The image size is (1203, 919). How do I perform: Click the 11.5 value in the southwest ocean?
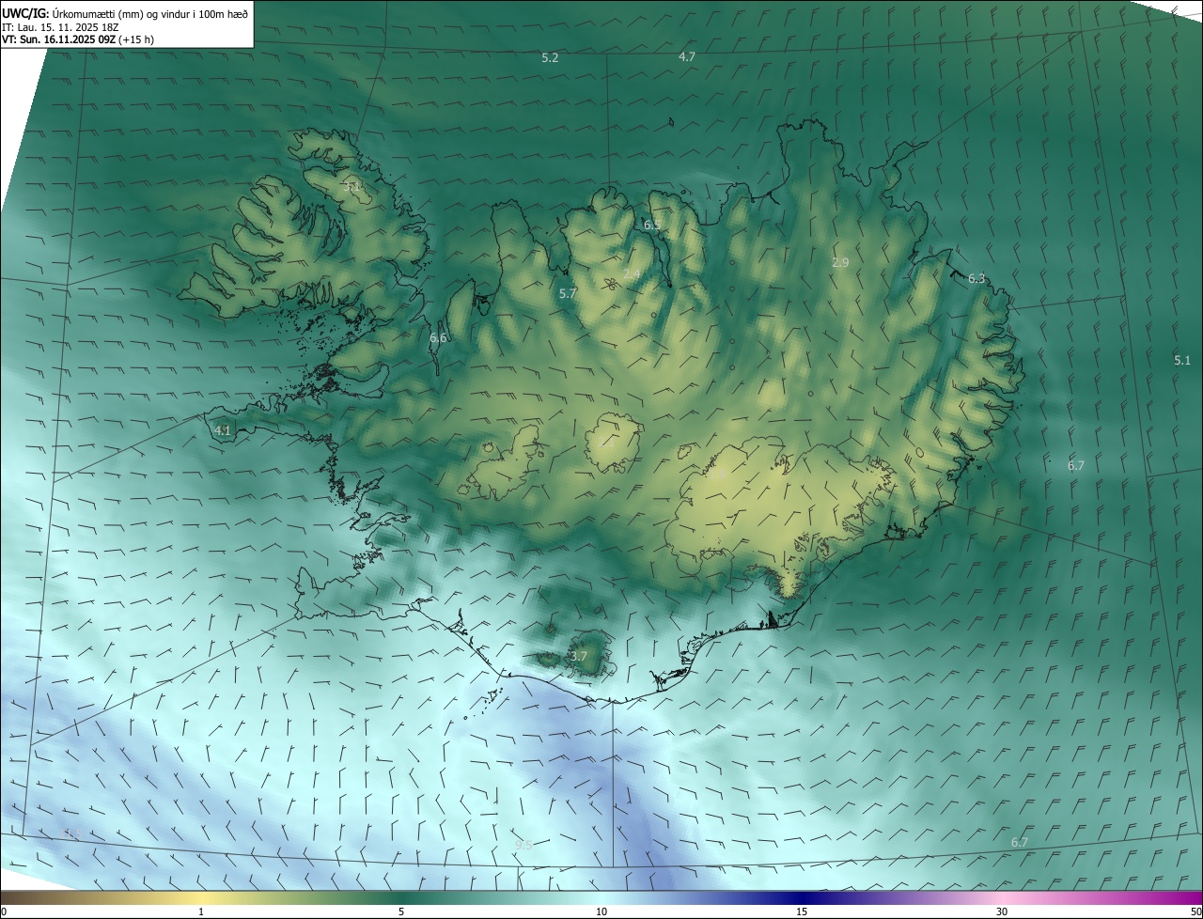point(71,834)
